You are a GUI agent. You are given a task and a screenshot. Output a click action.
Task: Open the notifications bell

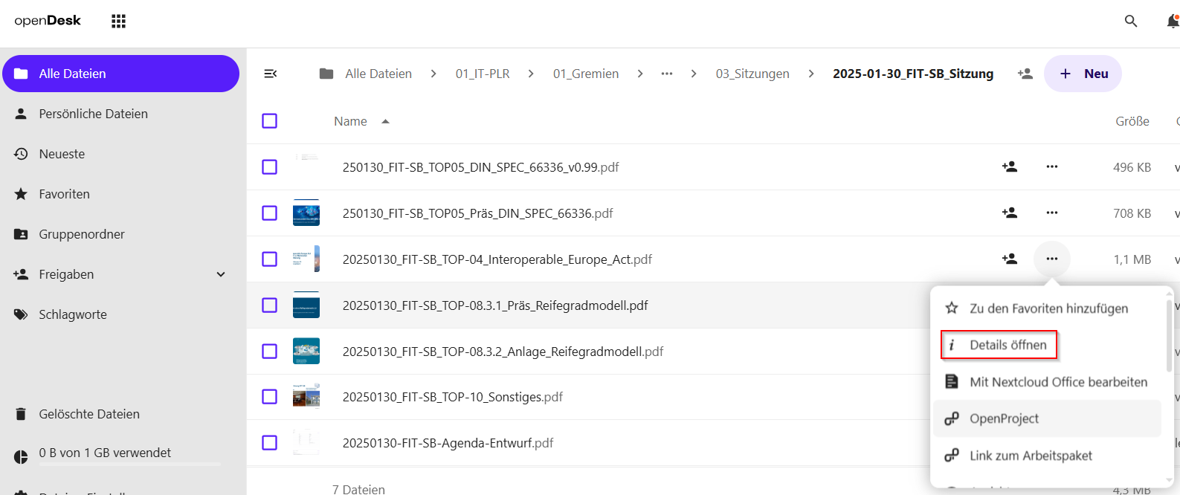click(1173, 21)
